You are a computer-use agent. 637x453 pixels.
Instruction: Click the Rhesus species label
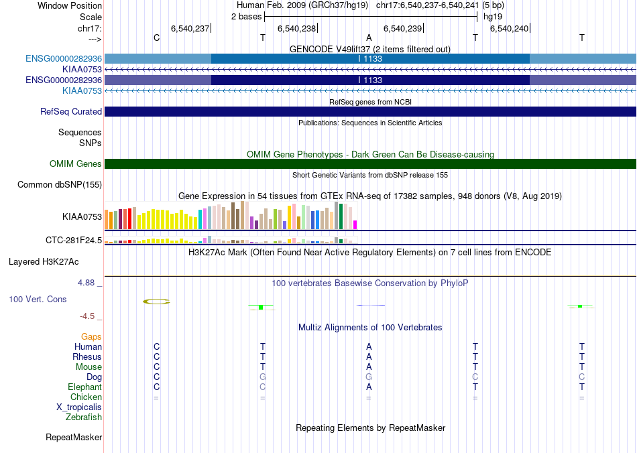[x=87, y=357]
